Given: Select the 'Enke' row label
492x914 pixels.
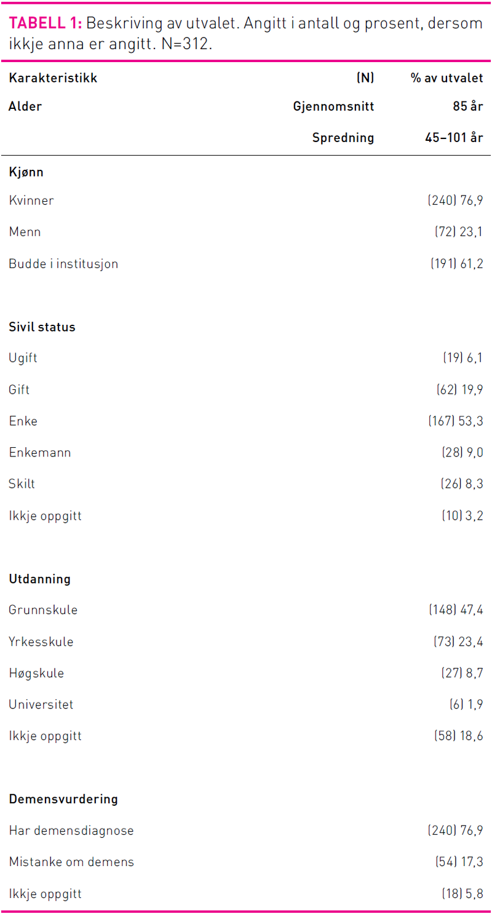Looking at the screenshot, I should (x=23, y=421).
